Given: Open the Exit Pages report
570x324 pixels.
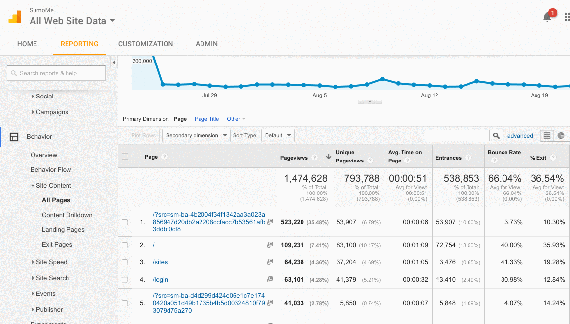Looking at the screenshot, I should 57,244.
